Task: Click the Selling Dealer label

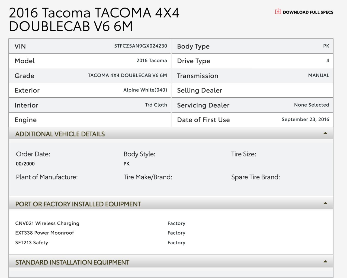Action: click(200, 90)
